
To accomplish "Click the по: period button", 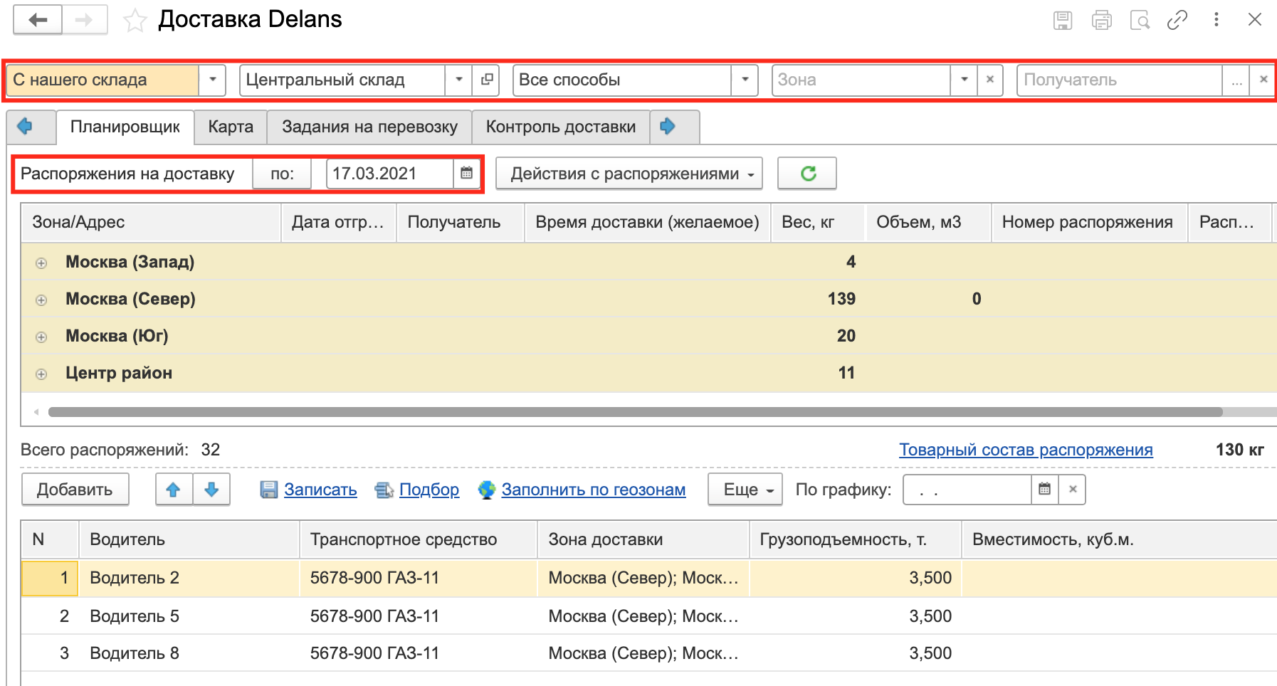I will coord(283,174).
